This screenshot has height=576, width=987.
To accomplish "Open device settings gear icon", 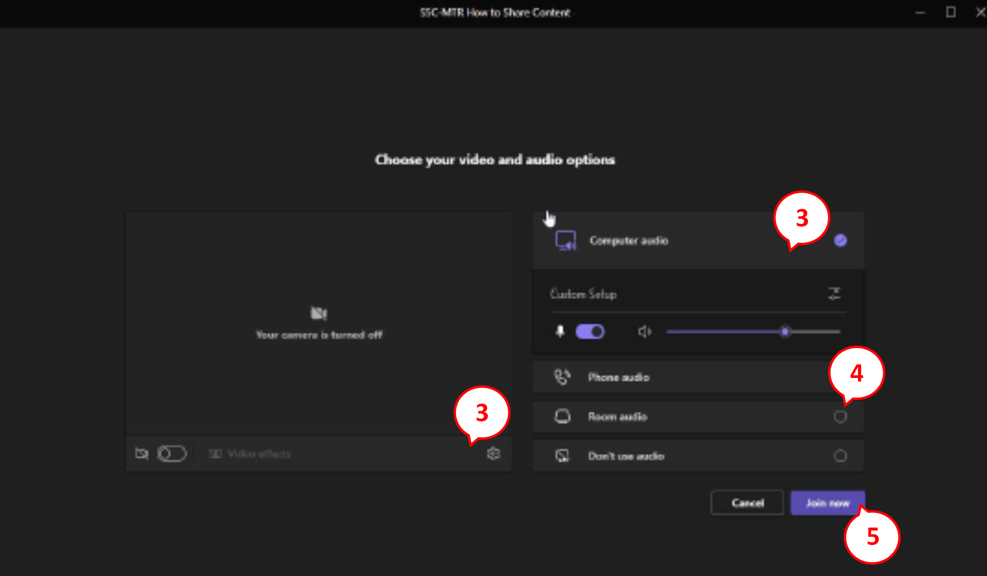I will (493, 454).
